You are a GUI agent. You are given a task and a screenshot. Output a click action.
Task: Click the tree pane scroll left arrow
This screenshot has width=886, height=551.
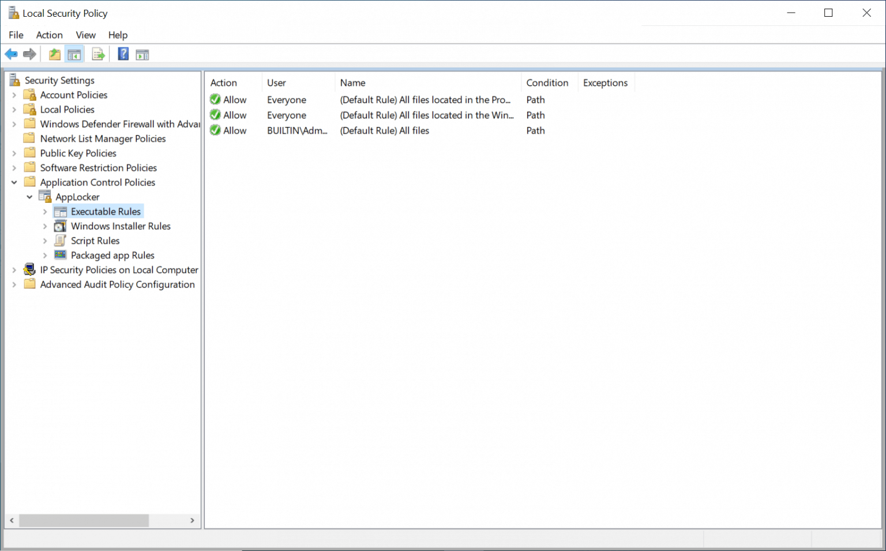click(12, 520)
